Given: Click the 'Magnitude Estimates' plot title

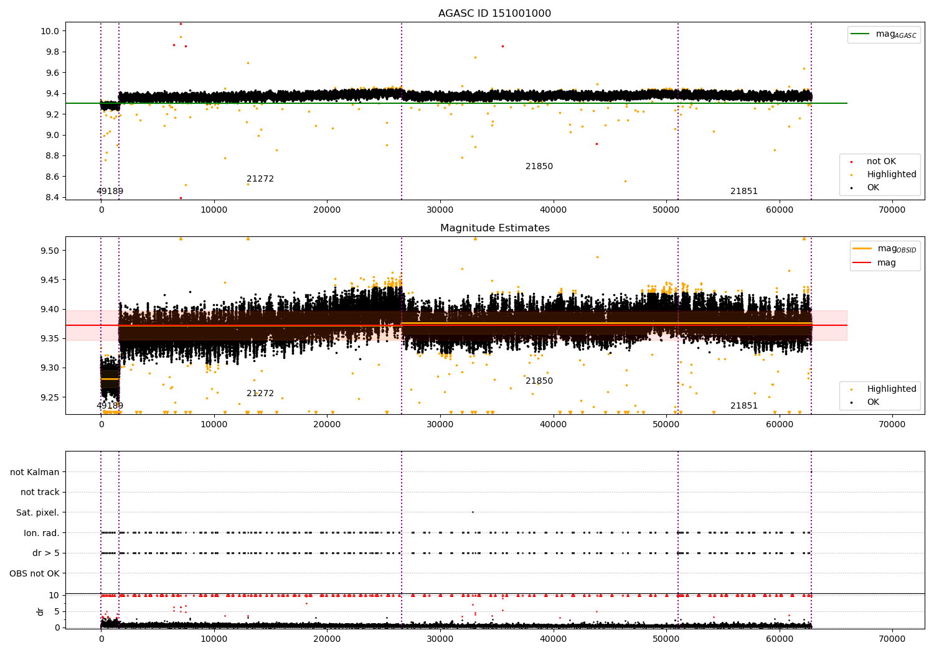Looking at the screenshot, I should click(x=494, y=228).
